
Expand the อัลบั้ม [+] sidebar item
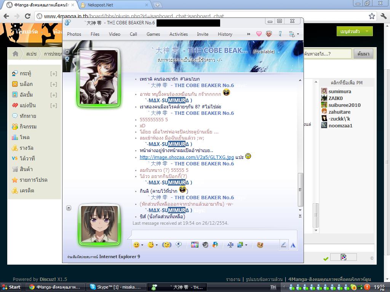pos(53,95)
